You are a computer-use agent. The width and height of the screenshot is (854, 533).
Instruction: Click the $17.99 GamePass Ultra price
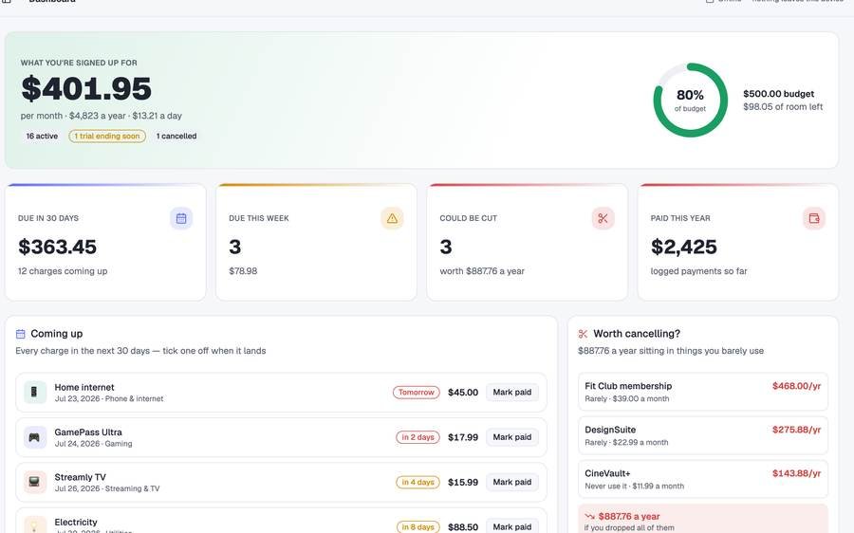tap(463, 437)
